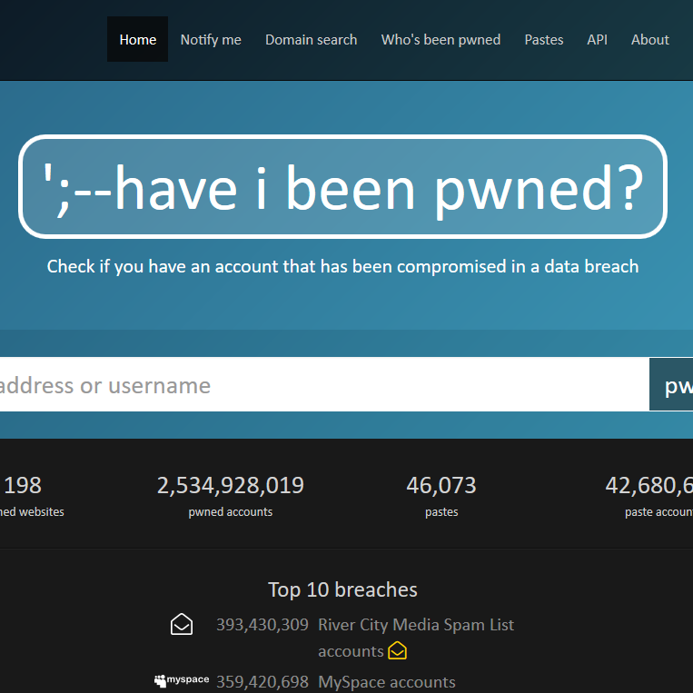Click the ';--have i been pwned? logo
This screenshot has height=693, width=693.
[x=342, y=187]
